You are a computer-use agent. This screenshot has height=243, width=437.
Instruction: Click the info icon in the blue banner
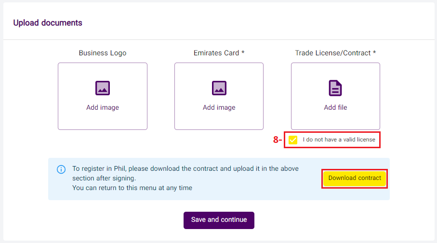pos(61,169)
